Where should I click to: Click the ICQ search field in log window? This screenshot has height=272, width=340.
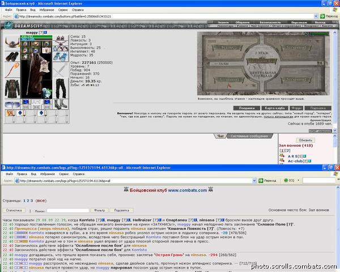pyautogui.click(x=318, y=180)
